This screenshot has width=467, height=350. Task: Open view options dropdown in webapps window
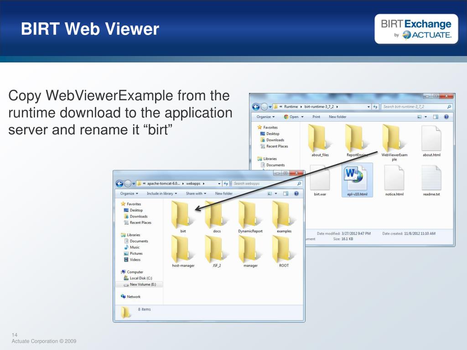coord(276,193)
